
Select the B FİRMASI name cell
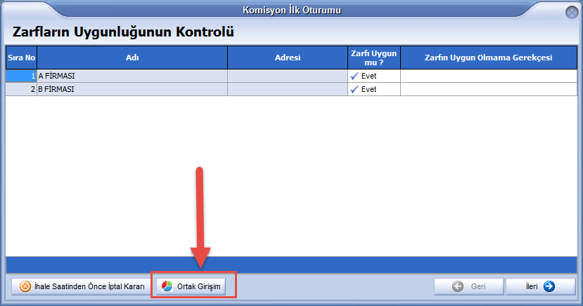pos(132,89)
